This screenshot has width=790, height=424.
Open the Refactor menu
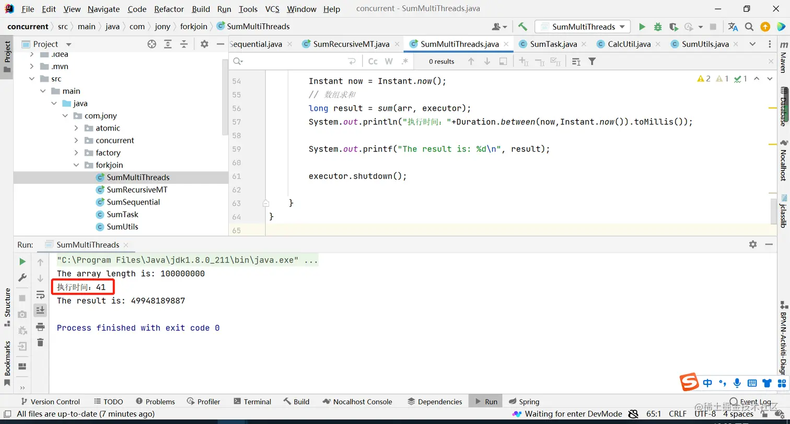point(169,9)
